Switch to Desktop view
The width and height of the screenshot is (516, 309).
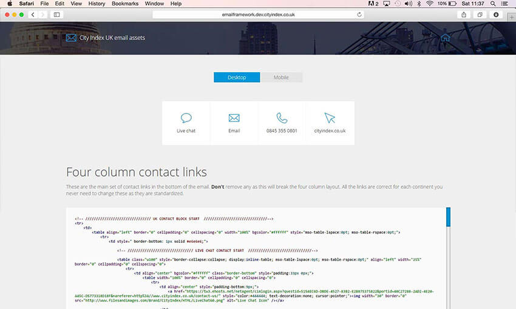click(x=237, y=78)
